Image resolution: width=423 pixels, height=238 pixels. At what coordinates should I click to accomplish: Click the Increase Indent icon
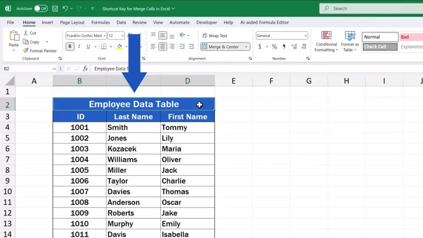pyautogui.click(x=191, y=47)
